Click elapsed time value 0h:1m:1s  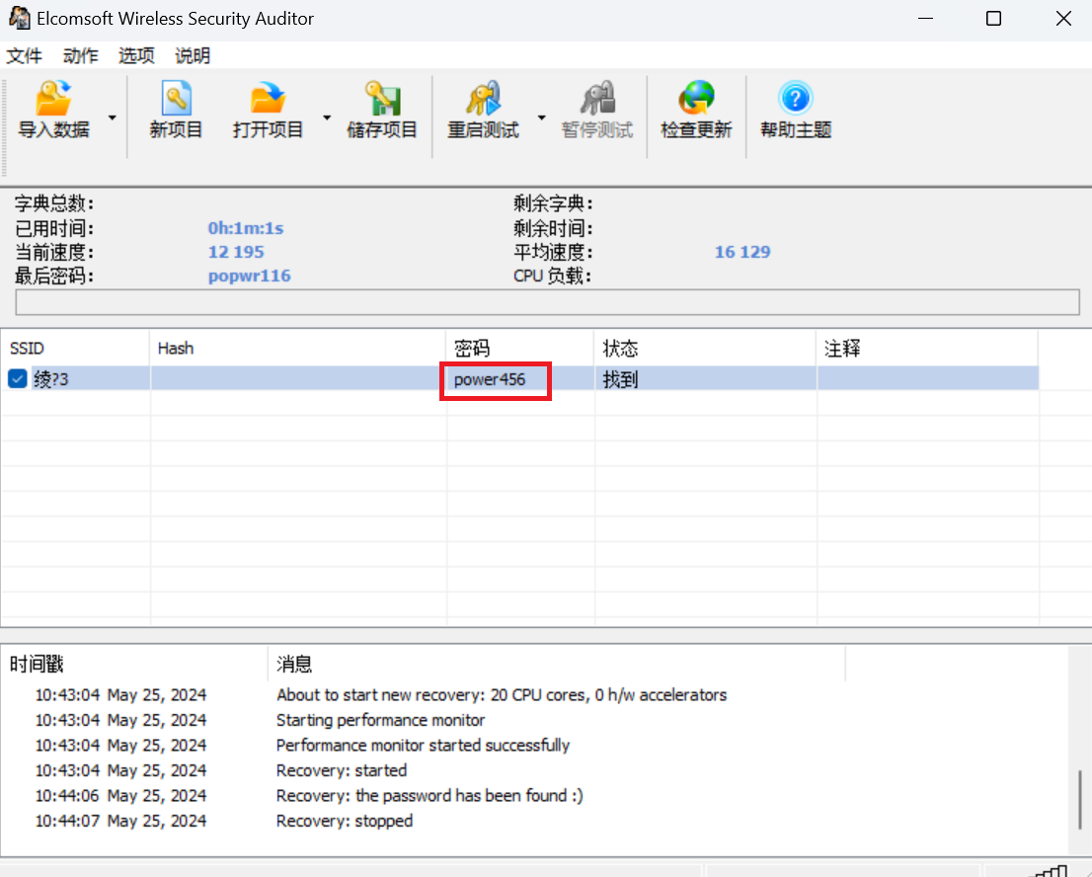[x=246, y=228]
